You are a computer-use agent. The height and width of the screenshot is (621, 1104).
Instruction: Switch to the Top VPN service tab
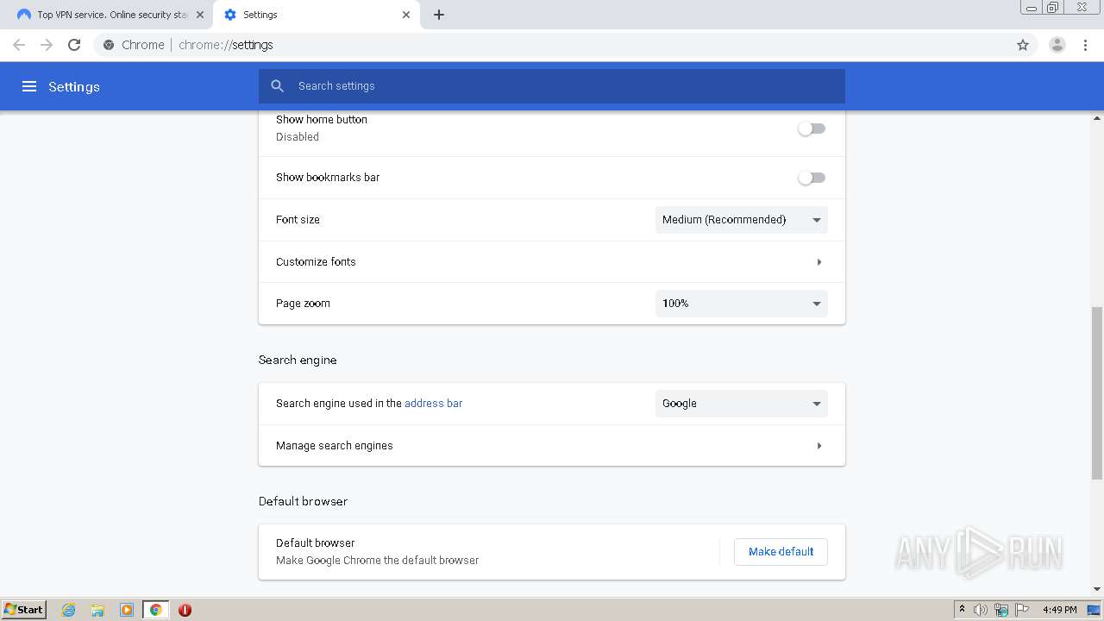pos(110,15)
